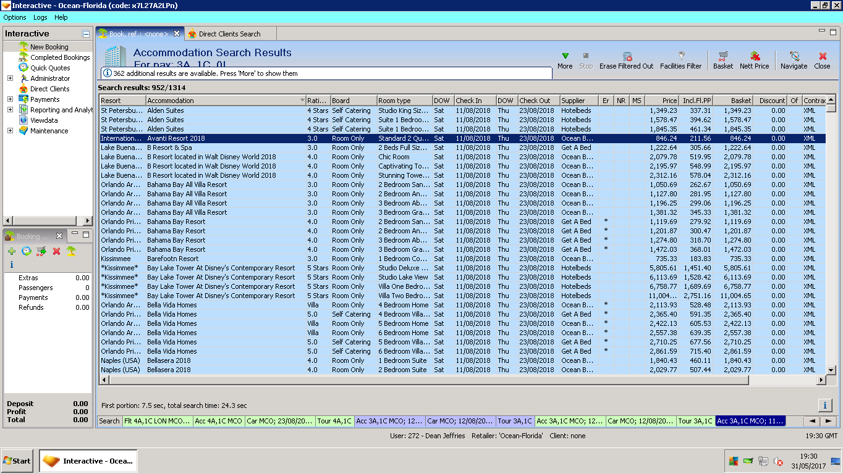Switch to the Direct Clients Search tab
Screen dimensions: 843x474
tap(229, 34)
